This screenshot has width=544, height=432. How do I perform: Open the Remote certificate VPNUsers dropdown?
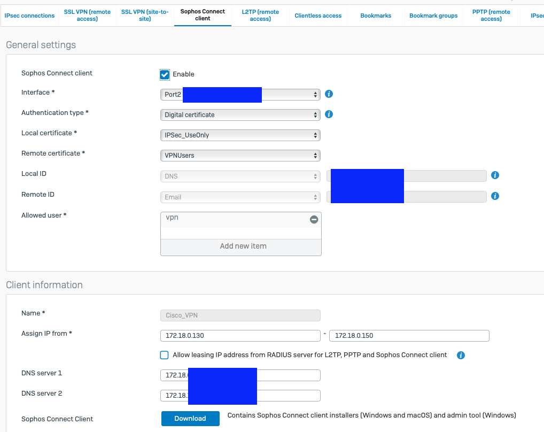pyautogui.click(x=240, y=156)
